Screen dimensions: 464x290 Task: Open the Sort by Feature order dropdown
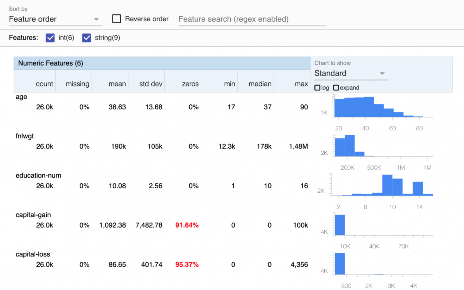tap(54, 19)
